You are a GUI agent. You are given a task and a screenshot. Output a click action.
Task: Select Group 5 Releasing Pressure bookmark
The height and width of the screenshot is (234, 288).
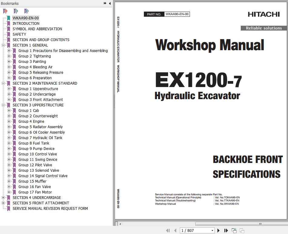point(41,73)
